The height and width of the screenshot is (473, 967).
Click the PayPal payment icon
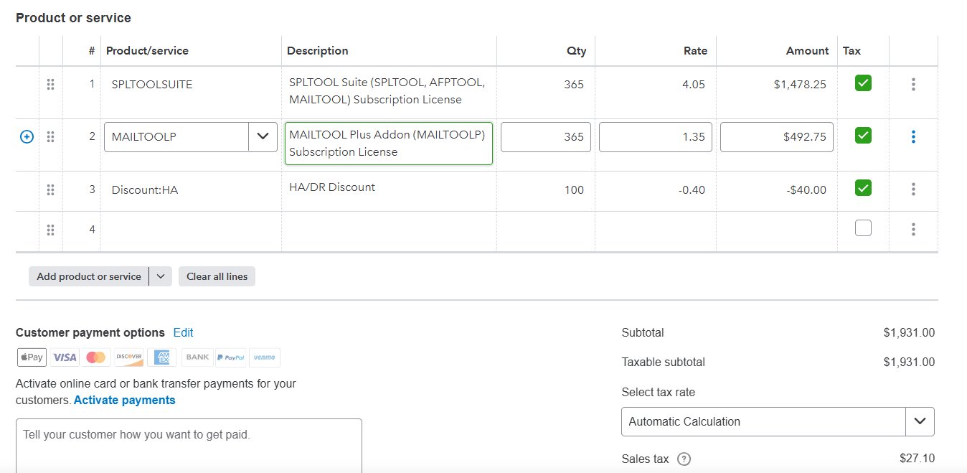click(230, 357)
